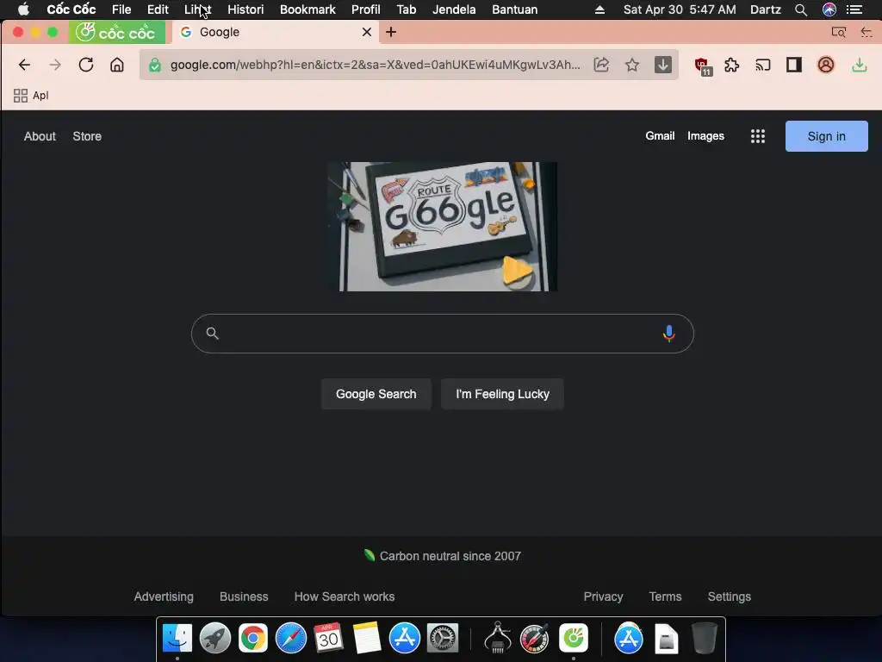Click I'm Feeling Lucky button
Screen dimensions: 882x662
pyautogui.click(x=502, y=394)
